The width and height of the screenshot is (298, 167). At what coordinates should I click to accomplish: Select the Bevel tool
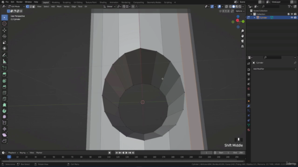(4, 87)
